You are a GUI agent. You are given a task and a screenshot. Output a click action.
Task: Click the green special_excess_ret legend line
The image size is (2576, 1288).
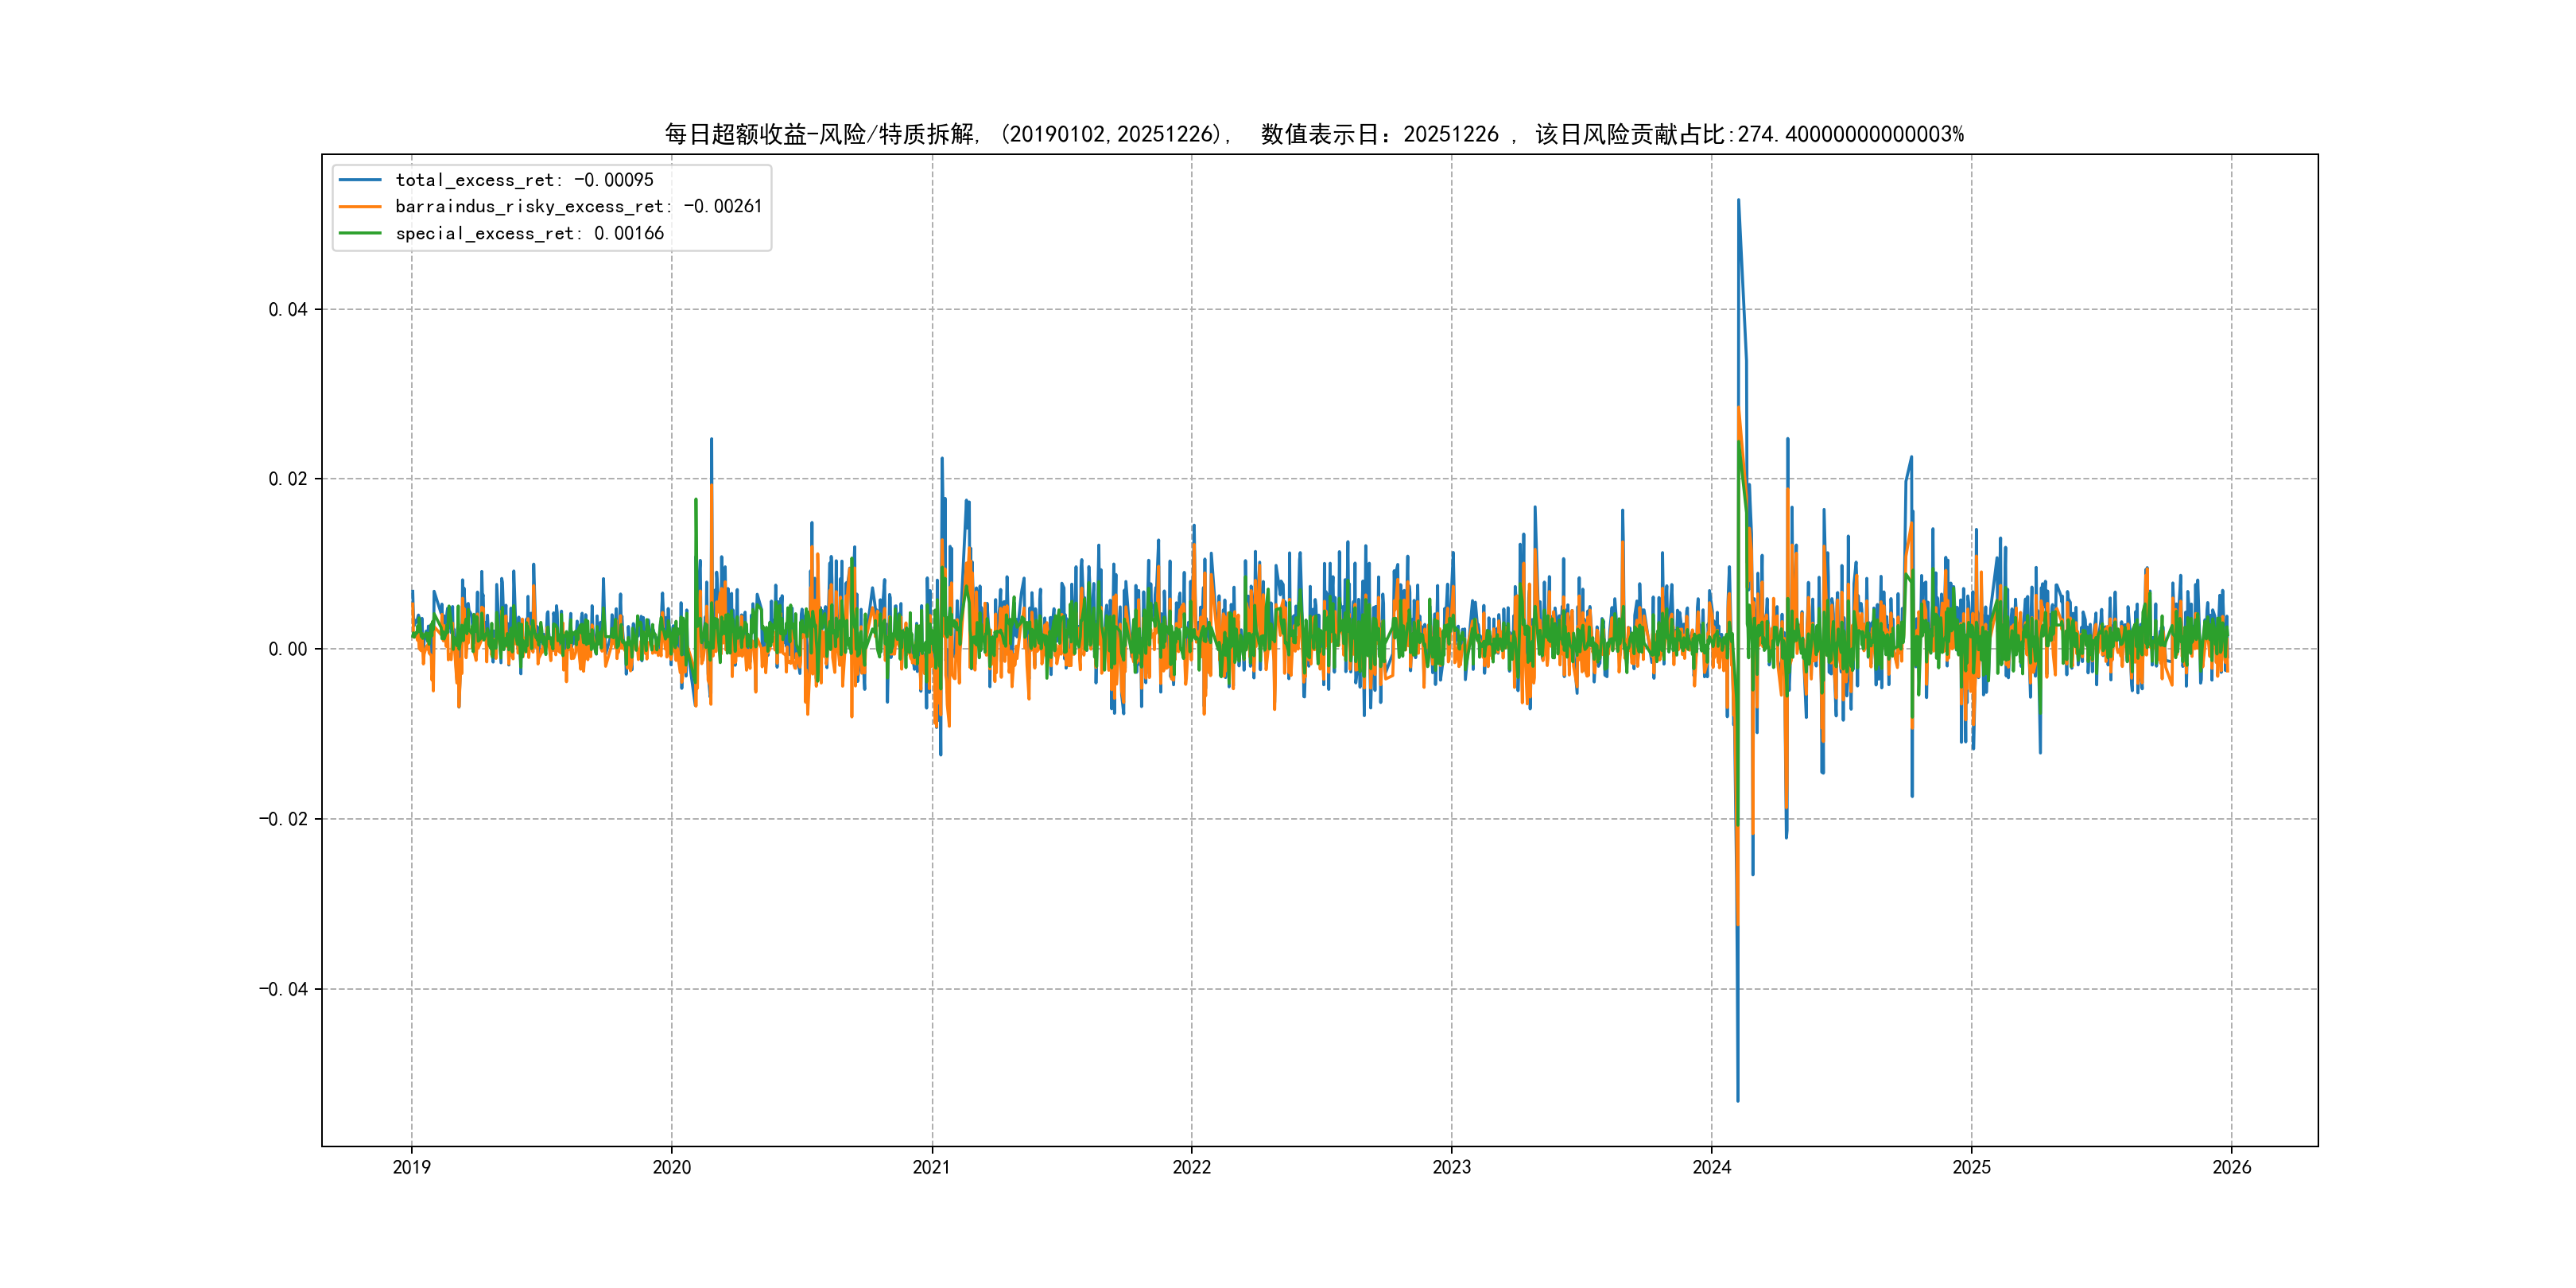[x=360, y=233]
